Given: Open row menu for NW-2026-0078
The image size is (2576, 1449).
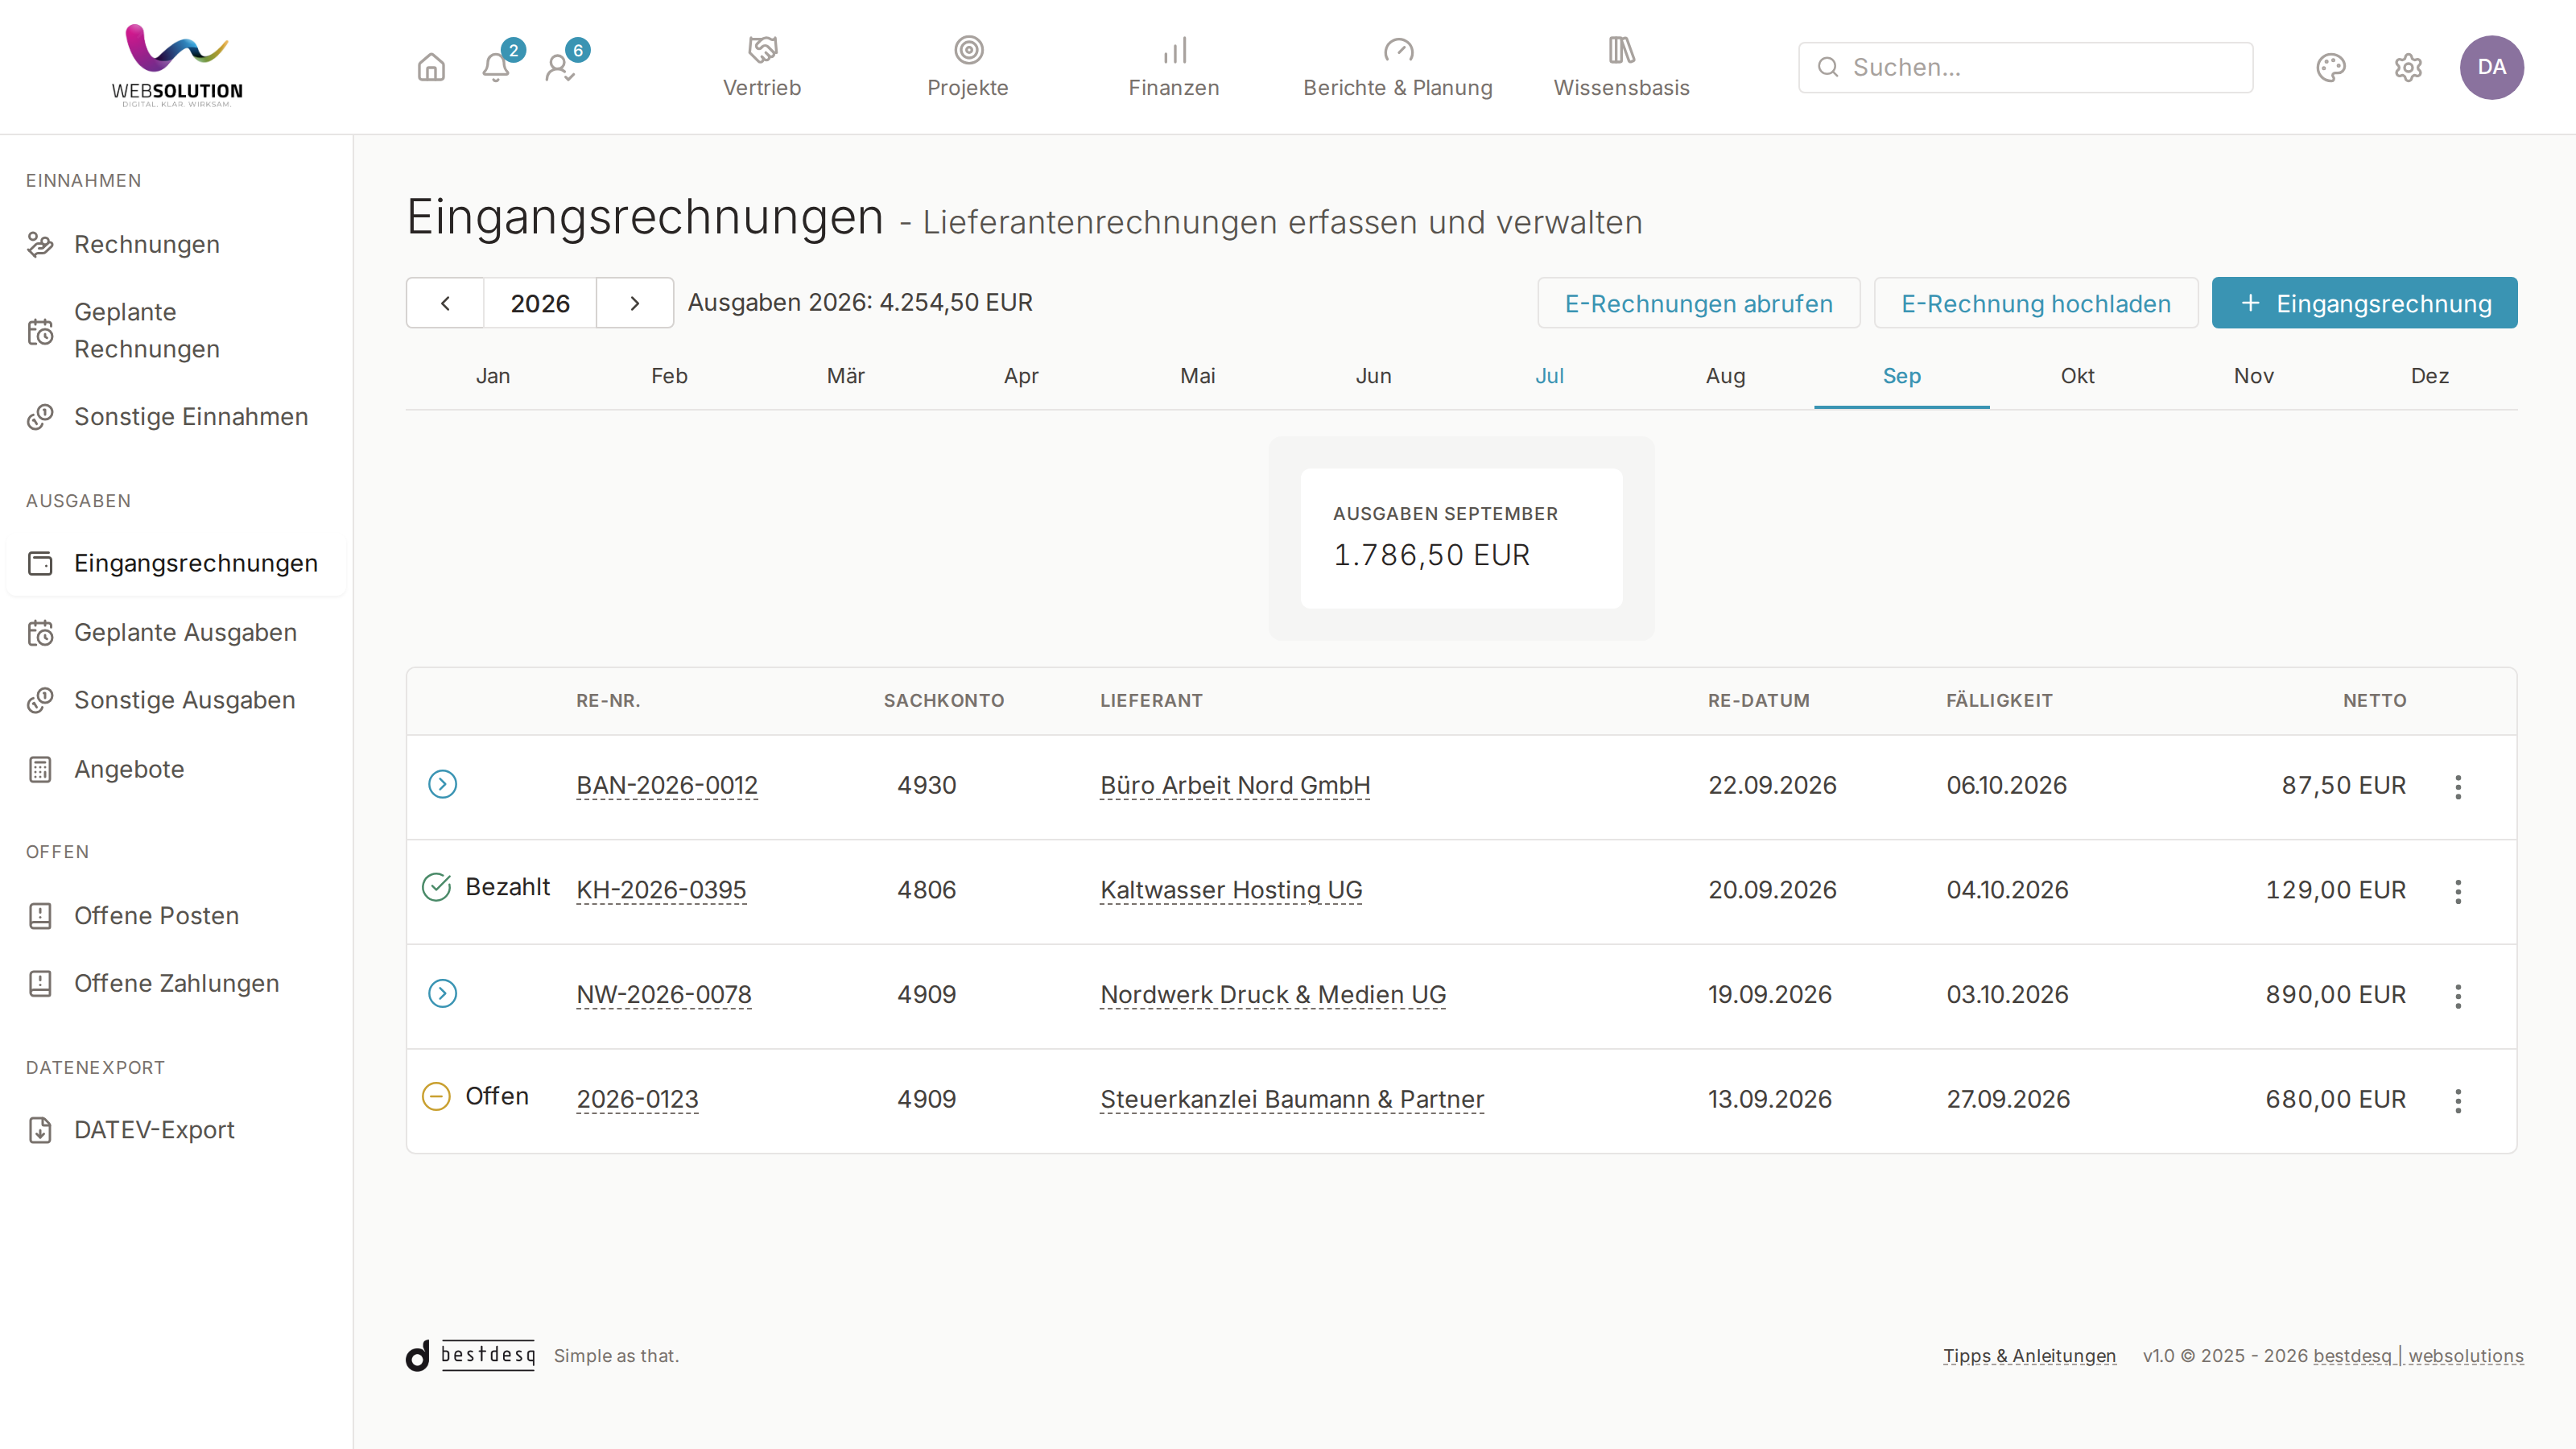Looking at the screenshot, I should 2458,996.
